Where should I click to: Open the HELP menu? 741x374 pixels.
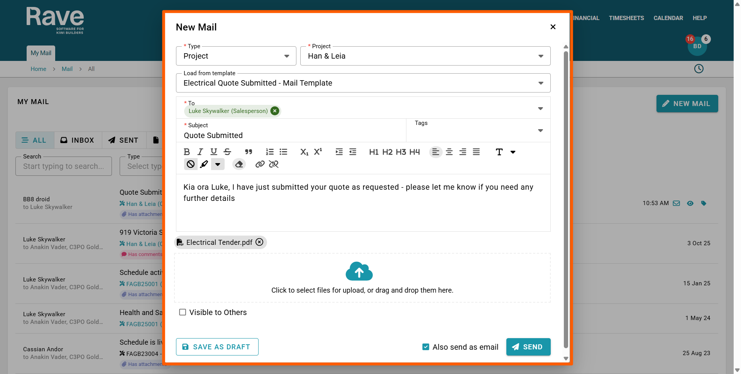click(700, 18)
